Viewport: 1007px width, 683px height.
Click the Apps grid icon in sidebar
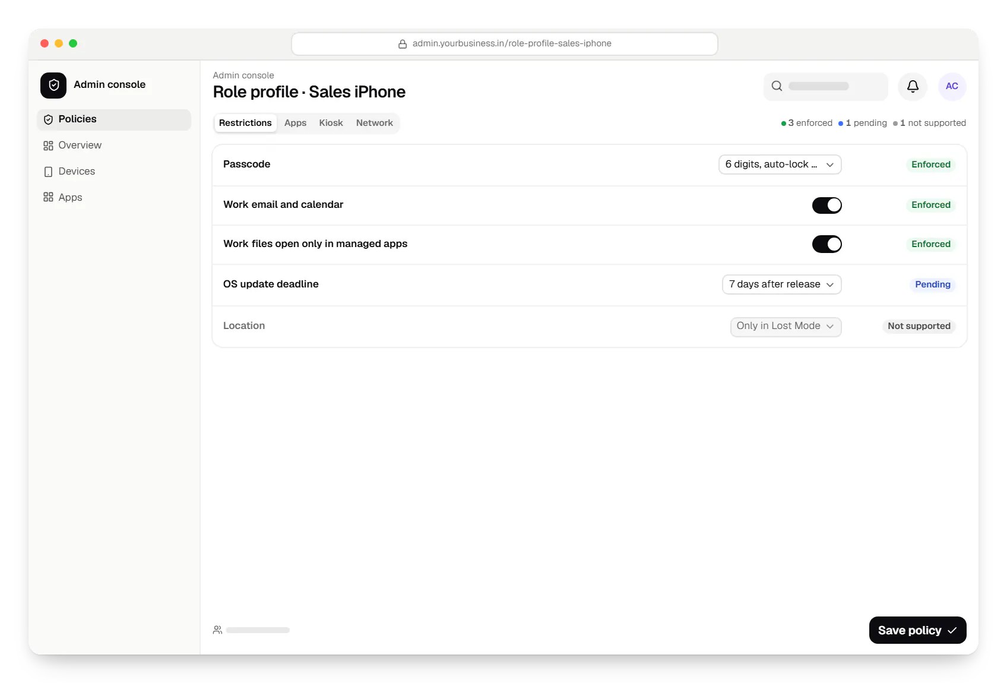[x=49, y=197]
